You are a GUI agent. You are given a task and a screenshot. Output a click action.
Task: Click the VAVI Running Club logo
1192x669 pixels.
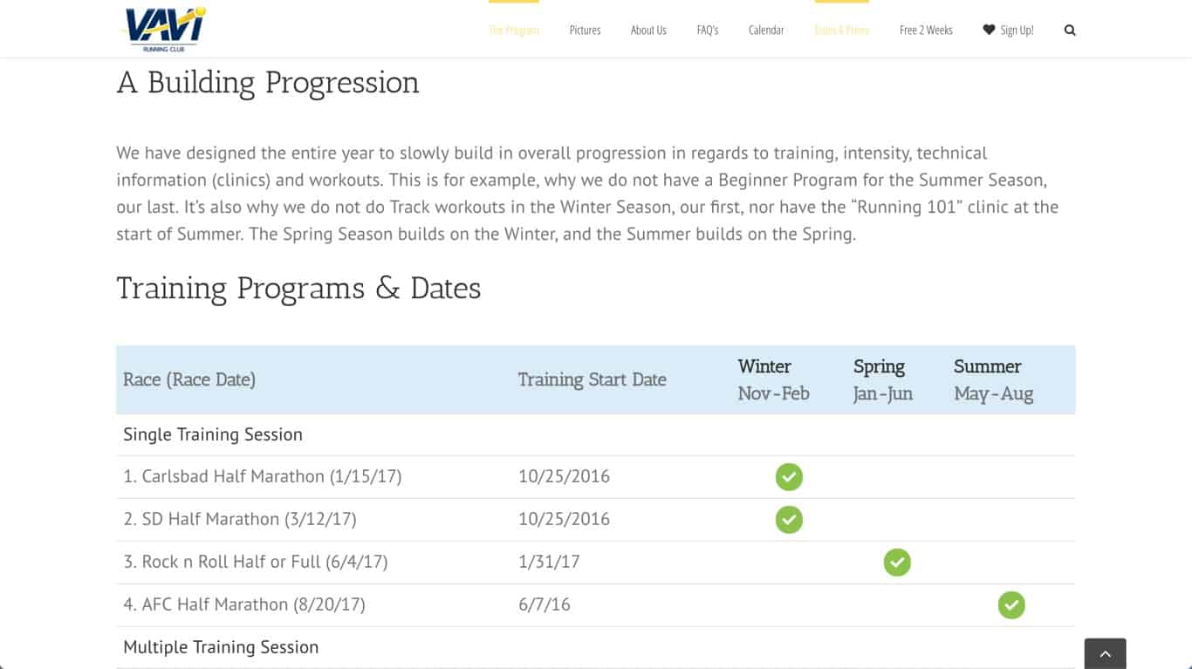(x=163, y=29)
